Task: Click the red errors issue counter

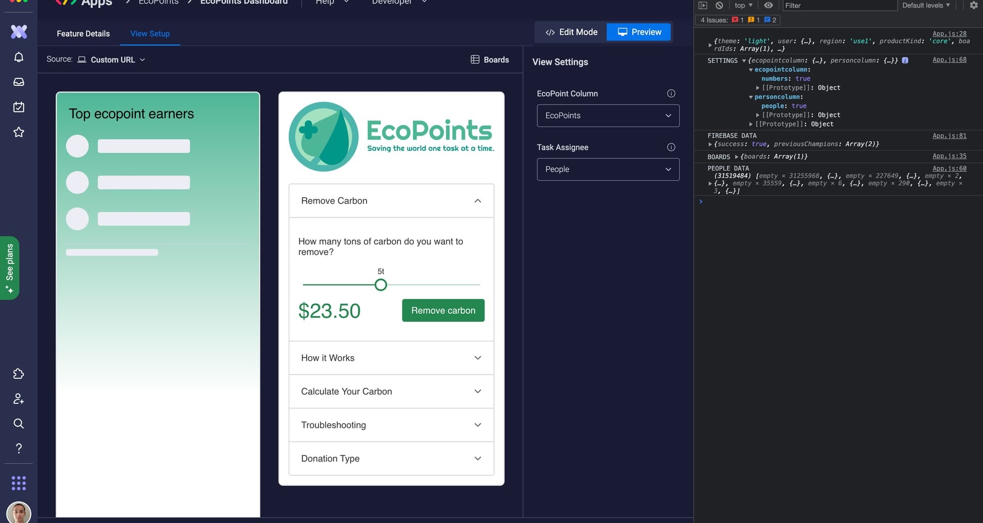Action: click(x=738, y=20)
